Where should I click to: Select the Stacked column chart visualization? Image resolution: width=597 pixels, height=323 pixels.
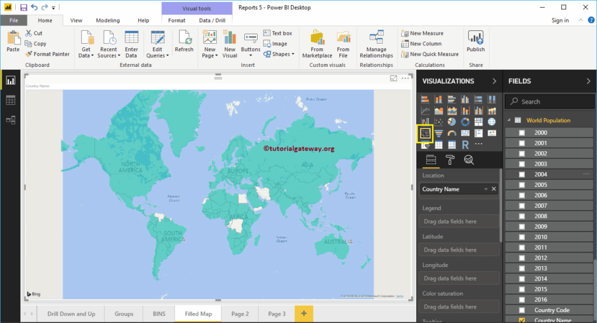click(x=438, y=100)
